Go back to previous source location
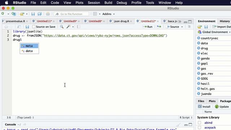Screen dimensions: 231x130 (x=6, y=27)
